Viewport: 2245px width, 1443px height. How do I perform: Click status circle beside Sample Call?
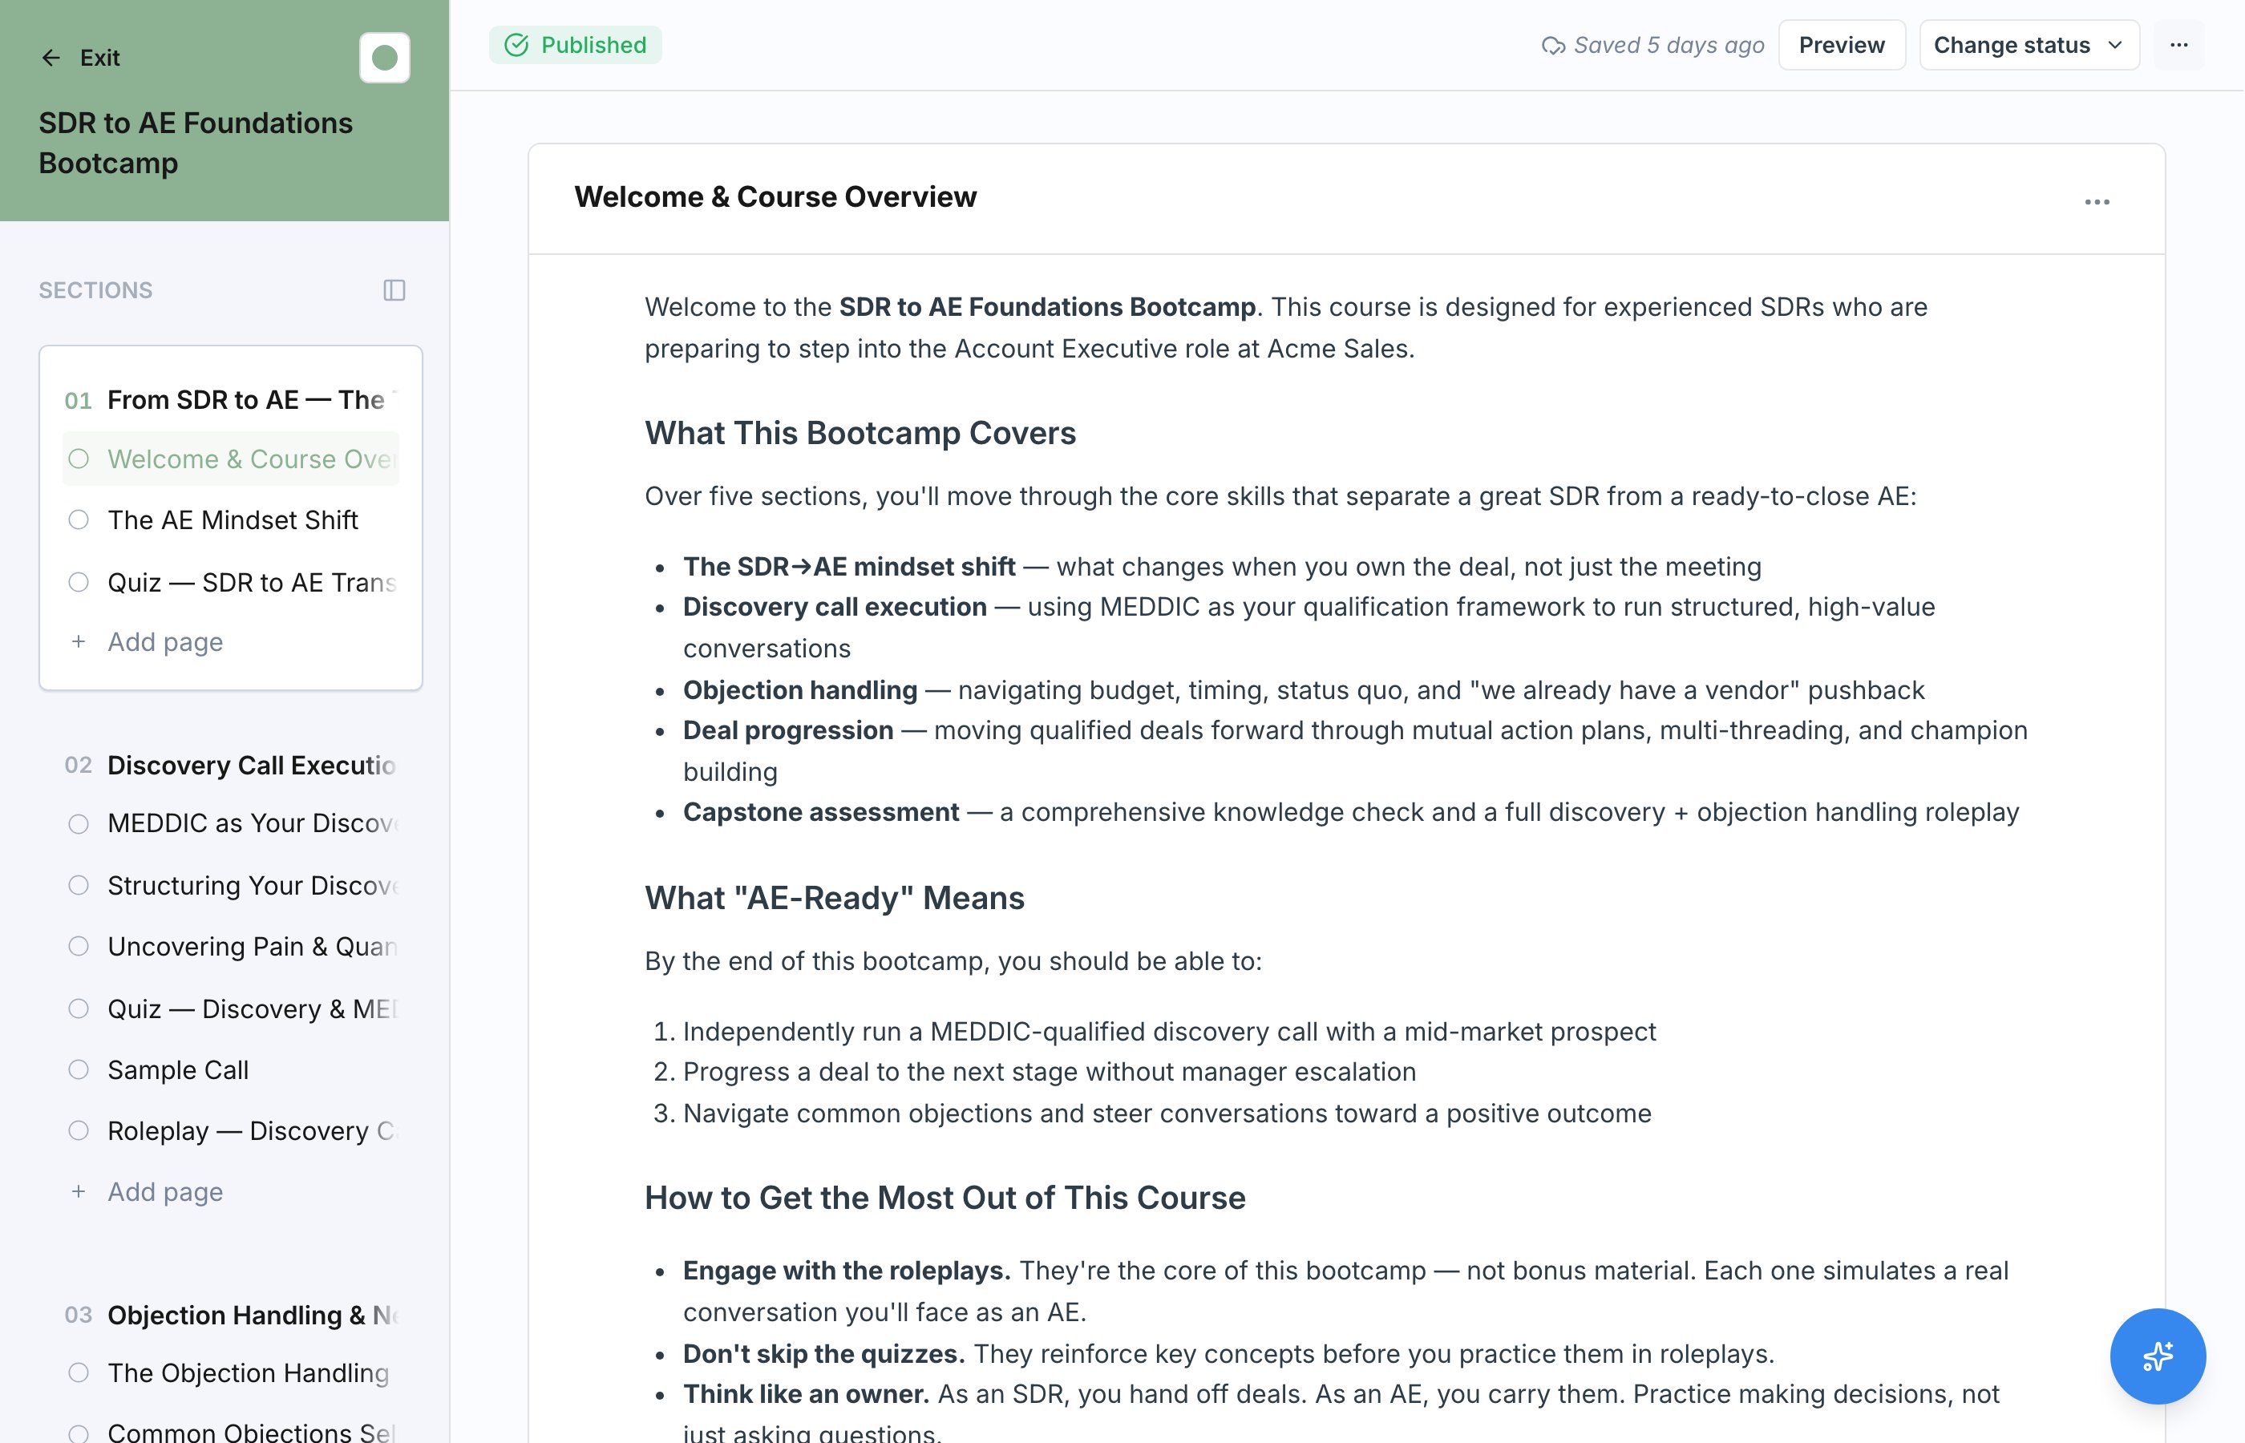pyautogui.click(x=79, y=1070)
